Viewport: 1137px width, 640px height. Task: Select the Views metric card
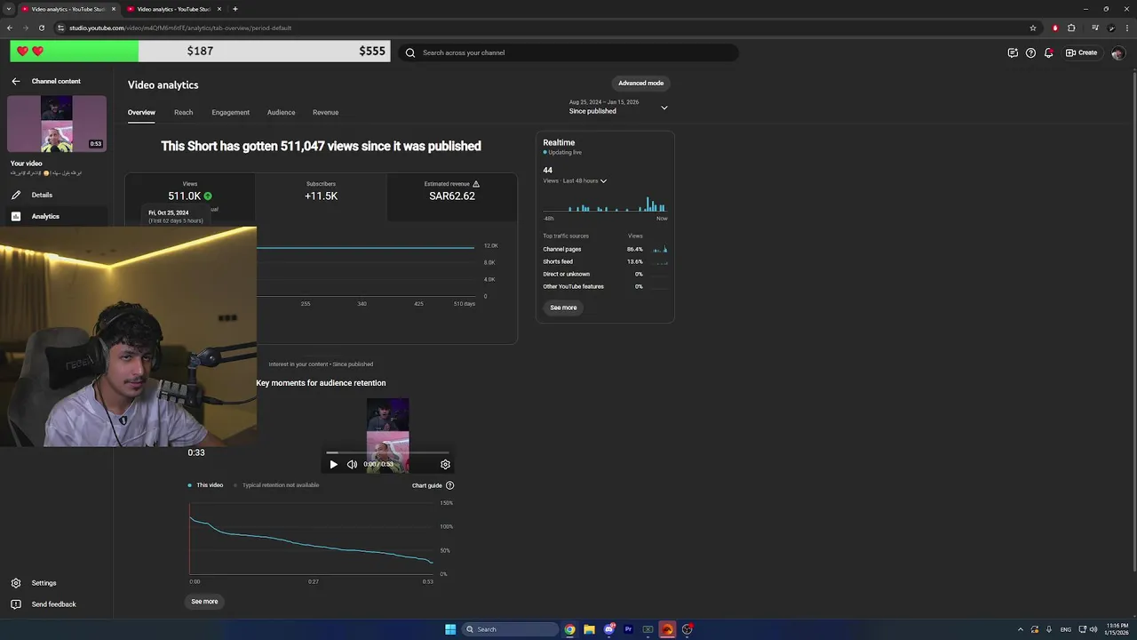190,197
